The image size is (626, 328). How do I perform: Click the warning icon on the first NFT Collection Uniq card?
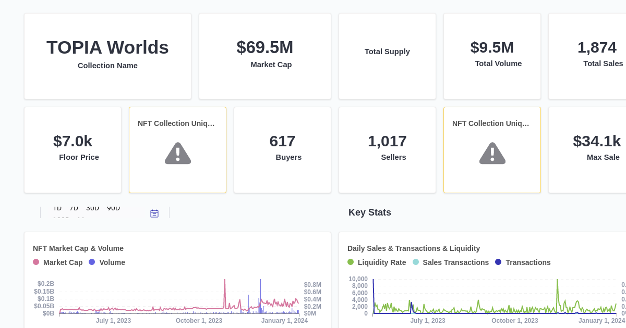pyautogui.click(x=177, y=153)
